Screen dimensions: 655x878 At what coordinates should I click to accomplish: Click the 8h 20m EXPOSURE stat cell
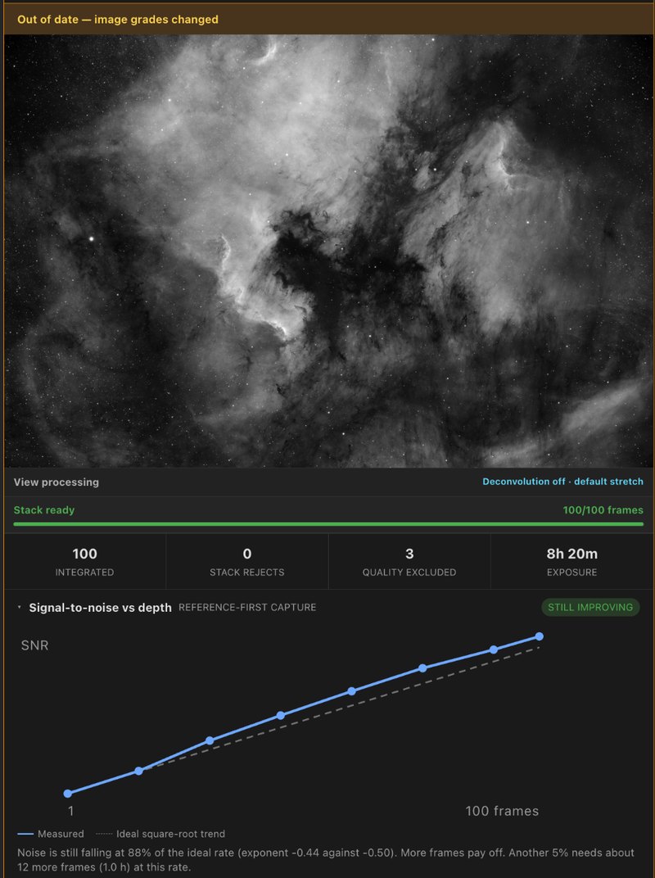pos(571,562)
